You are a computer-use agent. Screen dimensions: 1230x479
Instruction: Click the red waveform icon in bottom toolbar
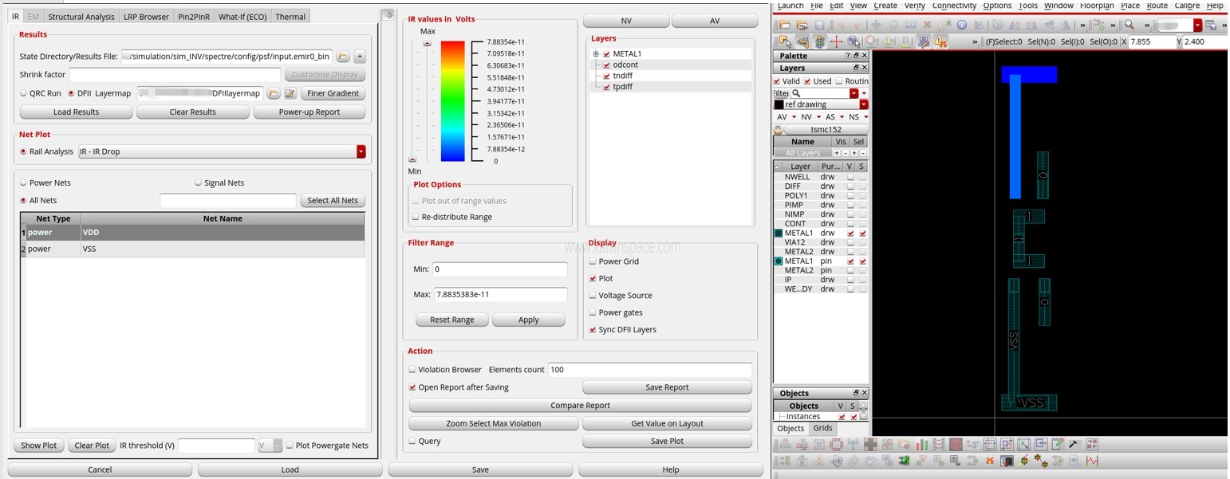pyautogui.click(x=1092, y=461)
